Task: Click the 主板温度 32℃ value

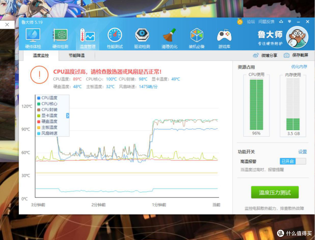Action: pos(110,87)
